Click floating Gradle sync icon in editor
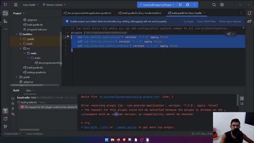 (229, 34)
